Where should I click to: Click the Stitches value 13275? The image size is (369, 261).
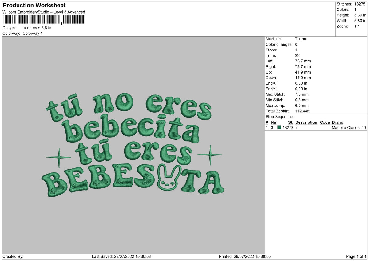point(360,4)
